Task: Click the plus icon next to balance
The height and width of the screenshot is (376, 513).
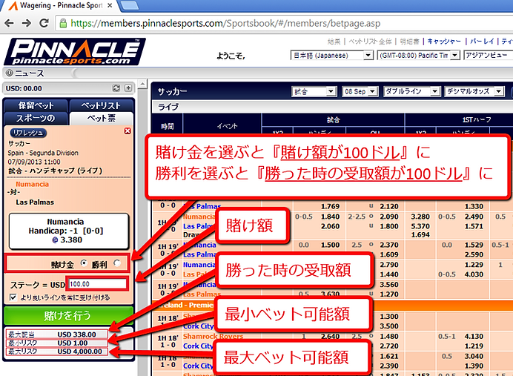Action: click(128, 88)
